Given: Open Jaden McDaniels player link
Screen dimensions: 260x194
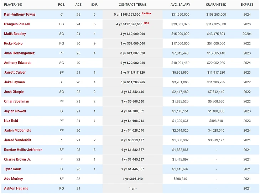Looking at the screenshot, I should (16, 130).
